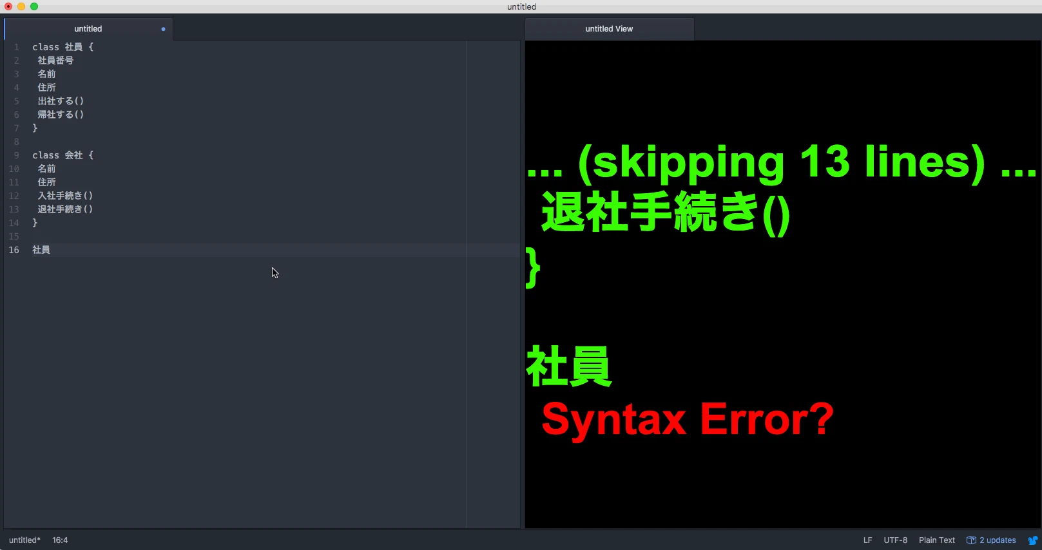1042x550 pixels.
Task: Open the UTF-8 encoding selector
Action: [895, 540]
